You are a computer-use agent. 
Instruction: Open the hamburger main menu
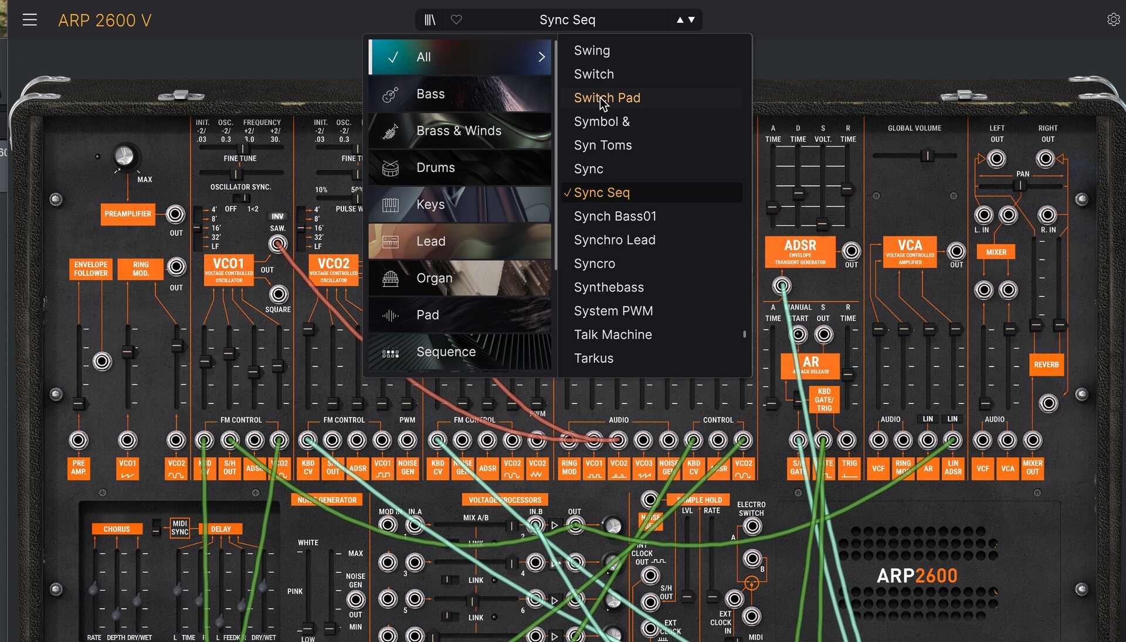tap(30, 20)
